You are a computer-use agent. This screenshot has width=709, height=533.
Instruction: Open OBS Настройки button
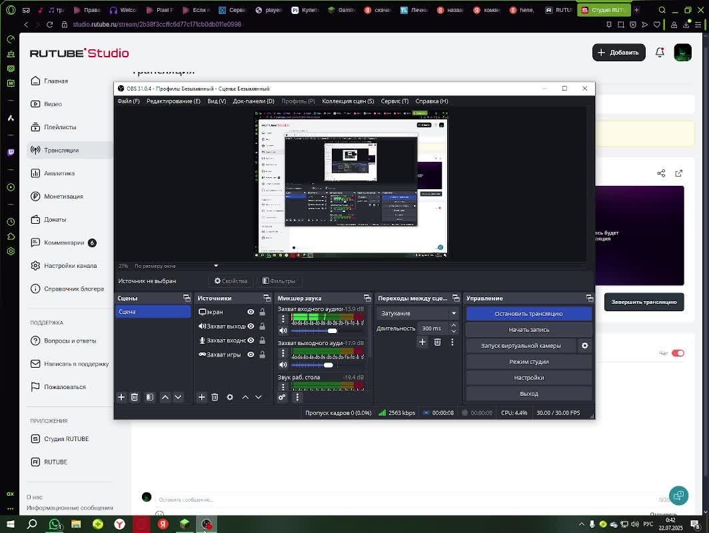click(528, 378)
